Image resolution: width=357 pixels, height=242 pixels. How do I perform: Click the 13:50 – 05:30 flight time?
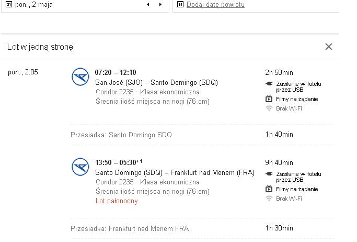[119, 162]
